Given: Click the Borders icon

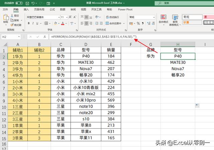Looking at the screenshot, I should (x=46, y=23).
